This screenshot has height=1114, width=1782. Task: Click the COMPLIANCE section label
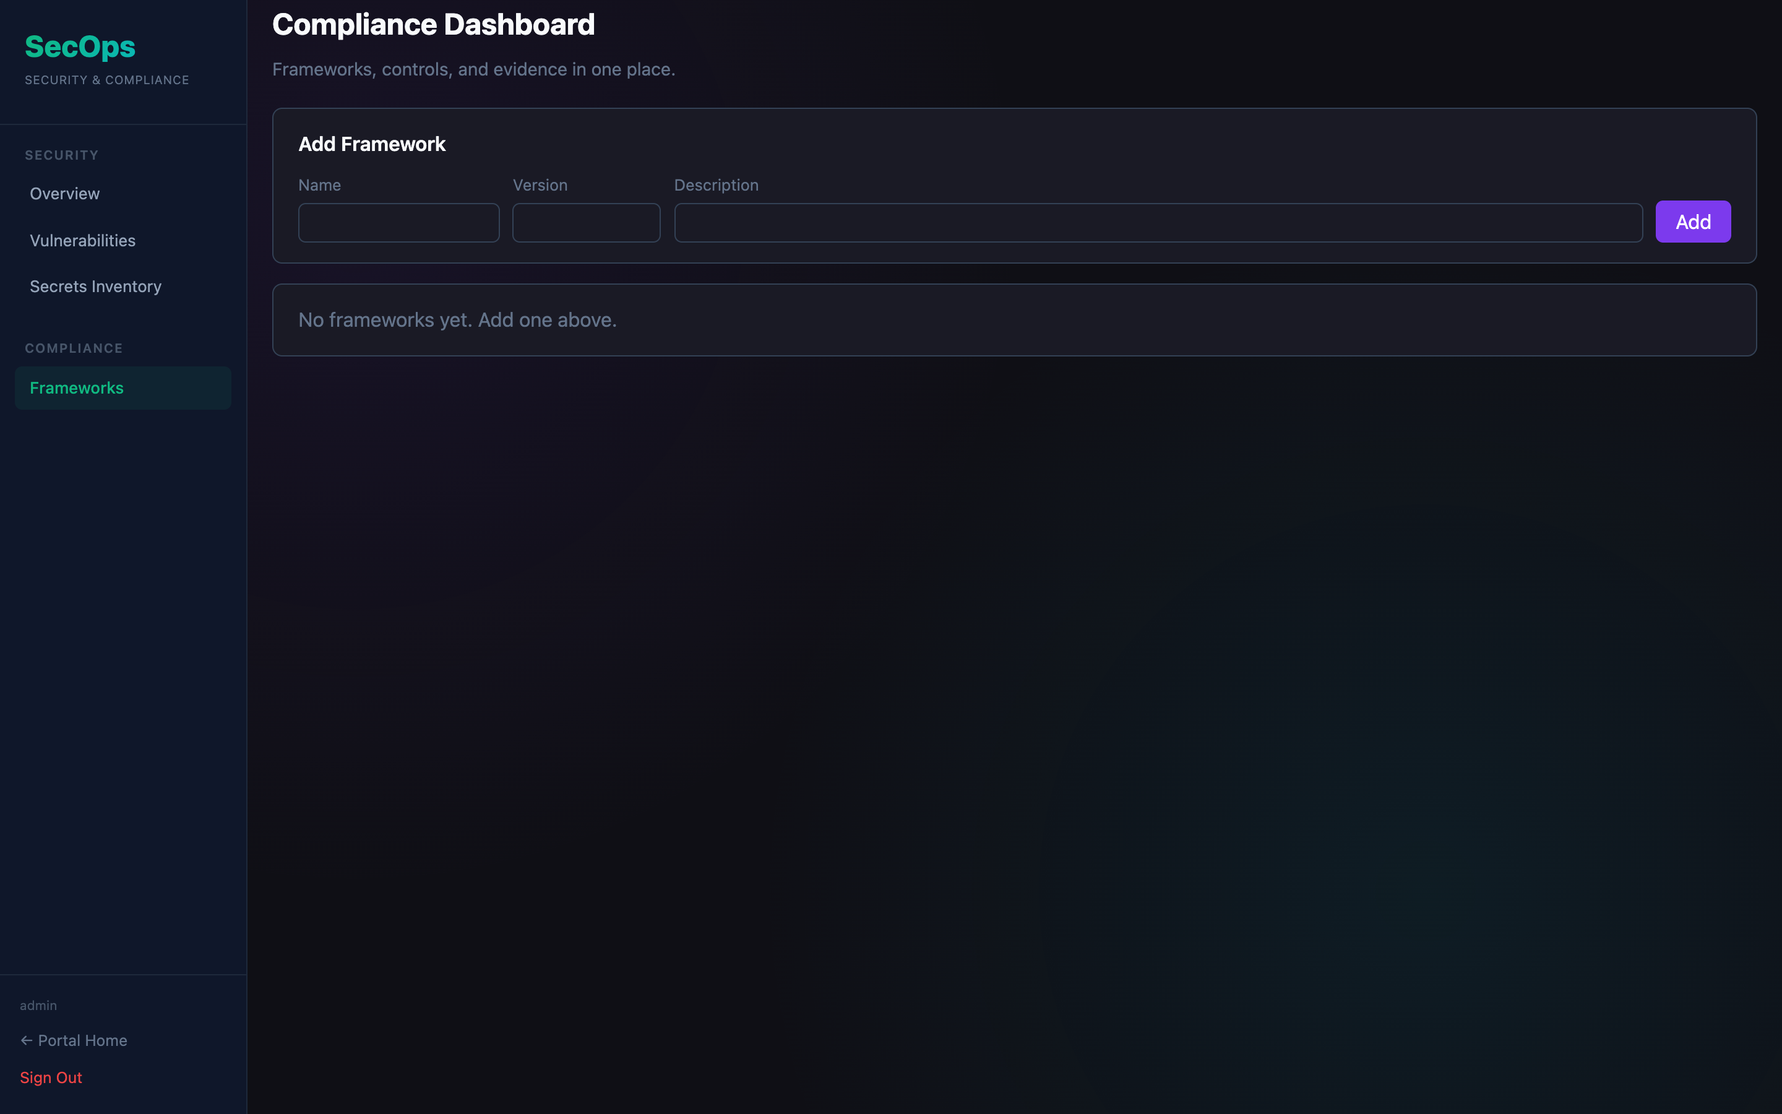click(x=74, y=348)
